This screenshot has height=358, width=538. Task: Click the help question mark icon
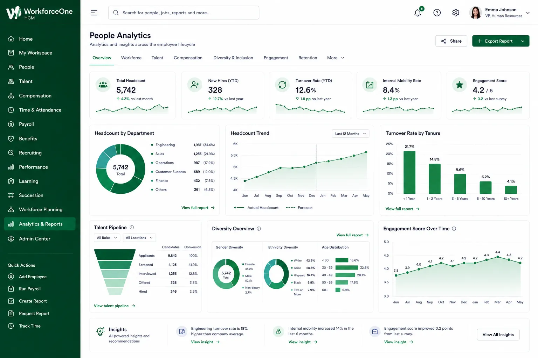437,13
